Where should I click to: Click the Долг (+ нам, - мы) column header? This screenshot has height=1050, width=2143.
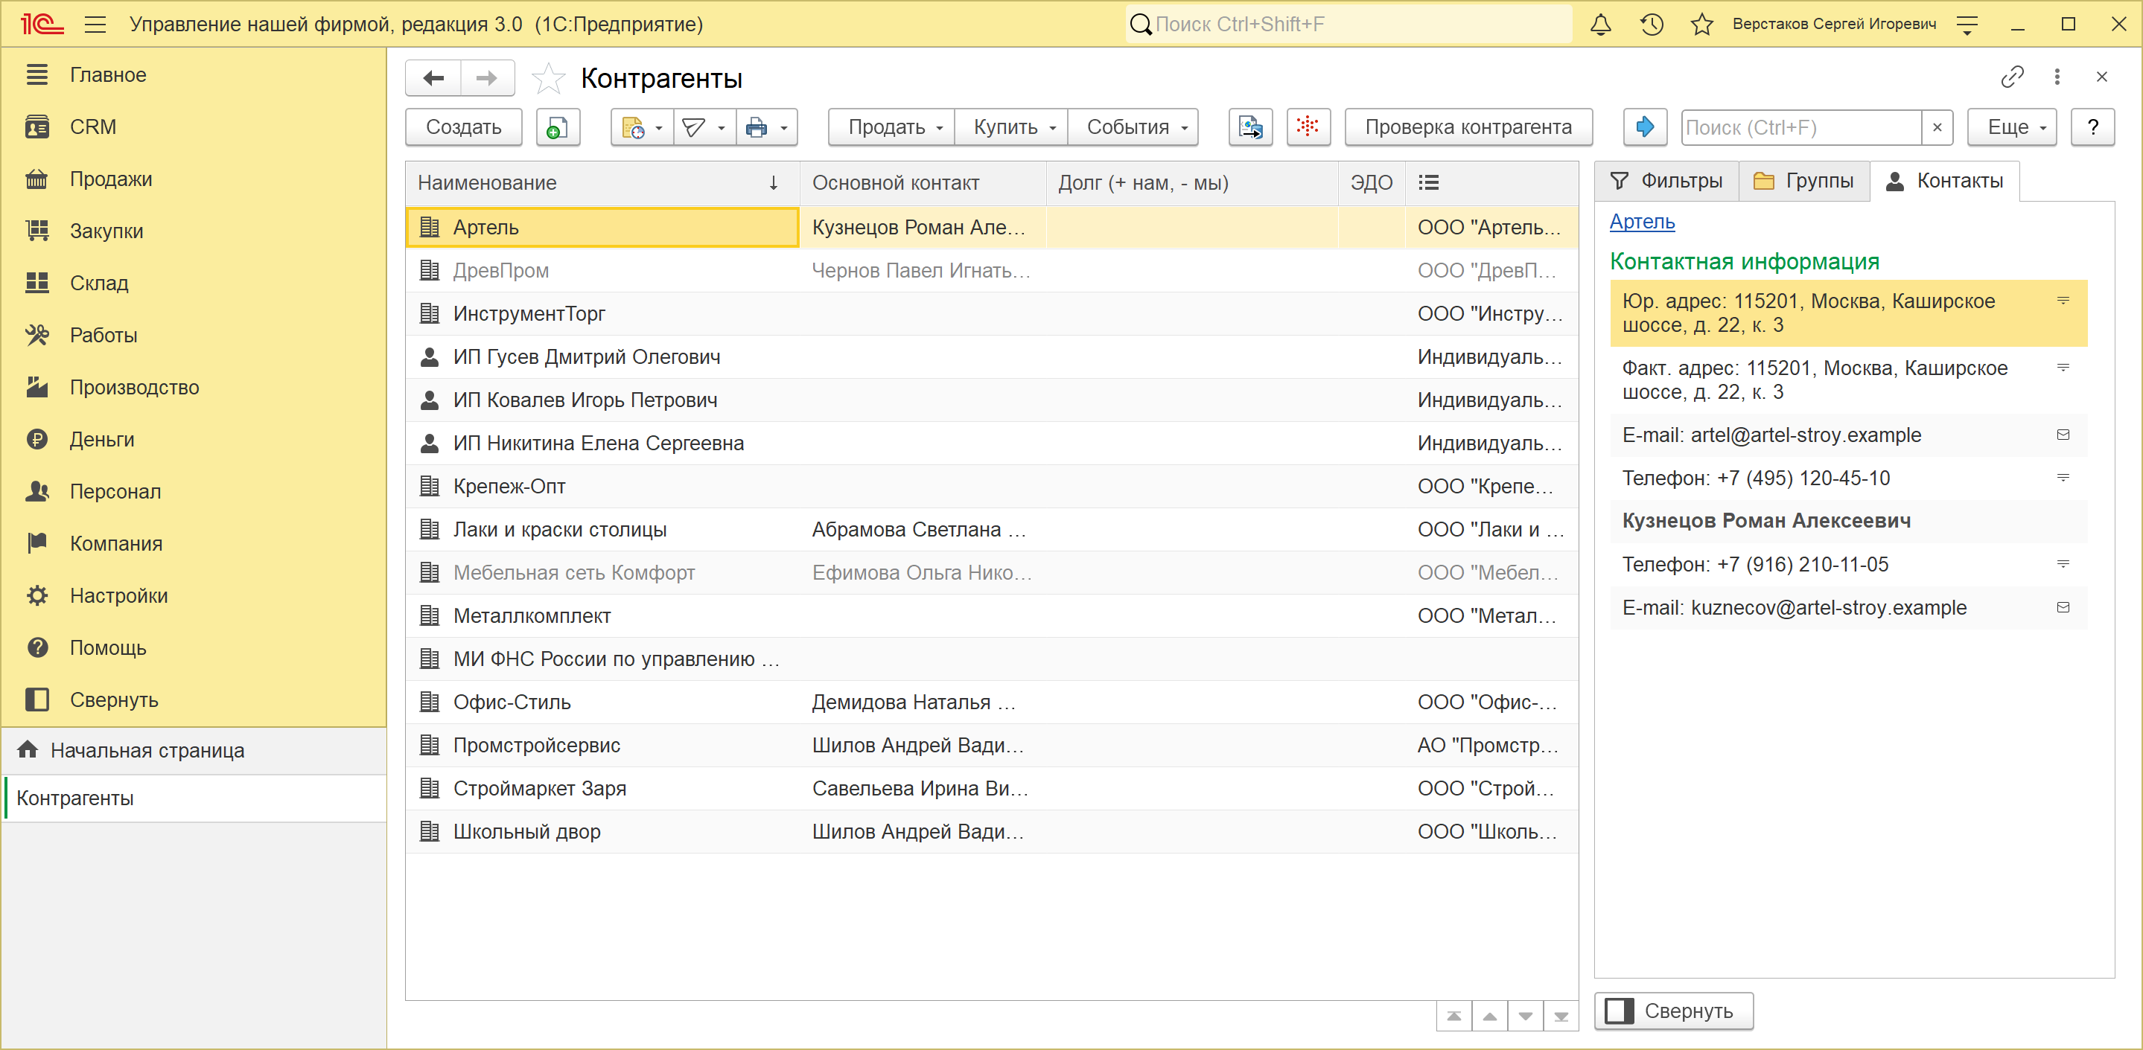coord(1192,183)
